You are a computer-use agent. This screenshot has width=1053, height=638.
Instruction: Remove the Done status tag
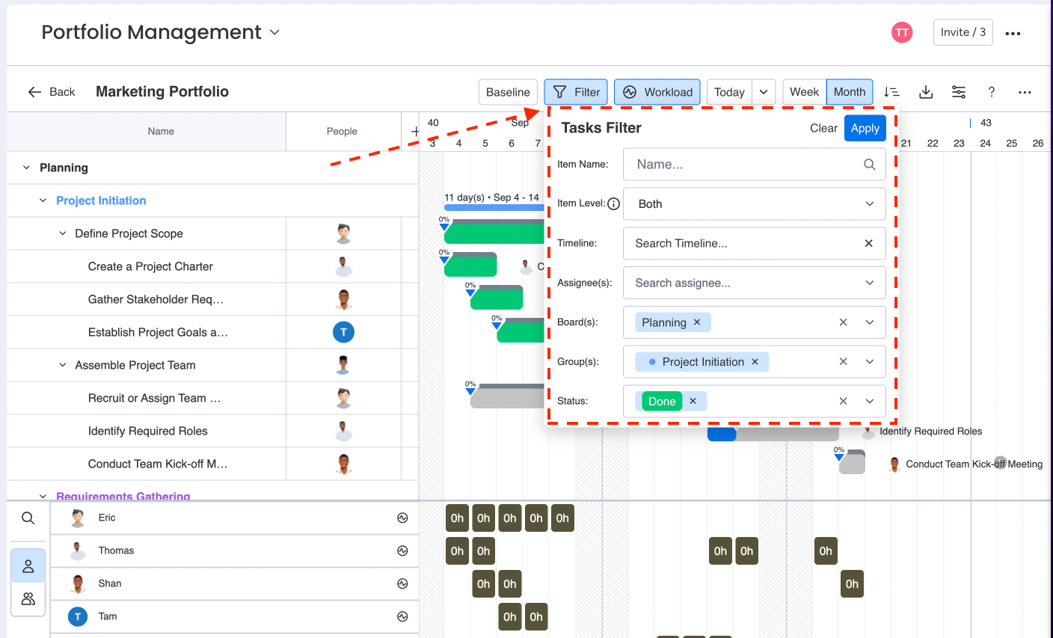693,401
